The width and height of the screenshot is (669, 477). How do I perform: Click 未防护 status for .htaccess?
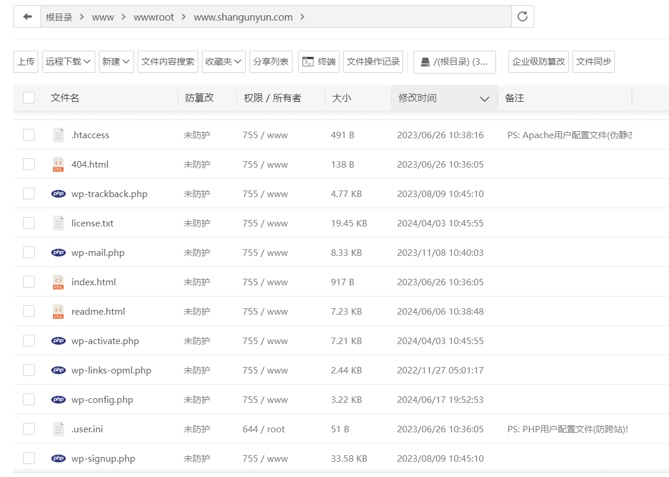pyautogui.click(x=197, y=135)
